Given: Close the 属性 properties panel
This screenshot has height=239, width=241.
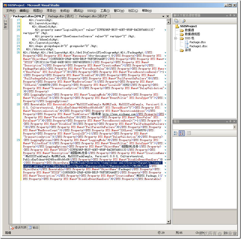Looking at the screenshot, I should [x=234, y=121].
